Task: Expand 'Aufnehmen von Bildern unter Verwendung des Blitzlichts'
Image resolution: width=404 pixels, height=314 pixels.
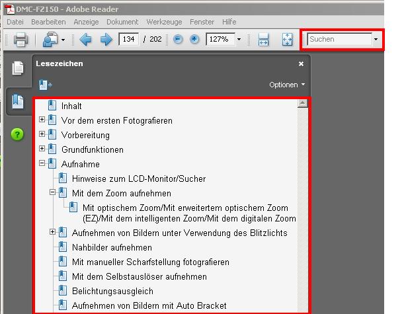Action: click(52, 232)
